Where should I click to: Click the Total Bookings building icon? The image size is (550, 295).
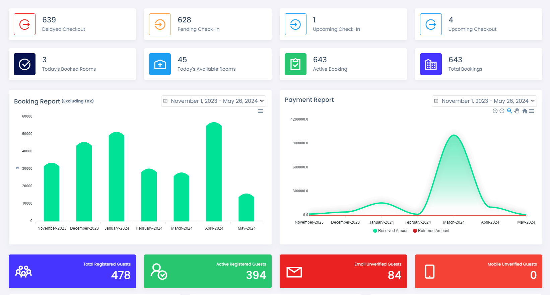tap(431, 64)
